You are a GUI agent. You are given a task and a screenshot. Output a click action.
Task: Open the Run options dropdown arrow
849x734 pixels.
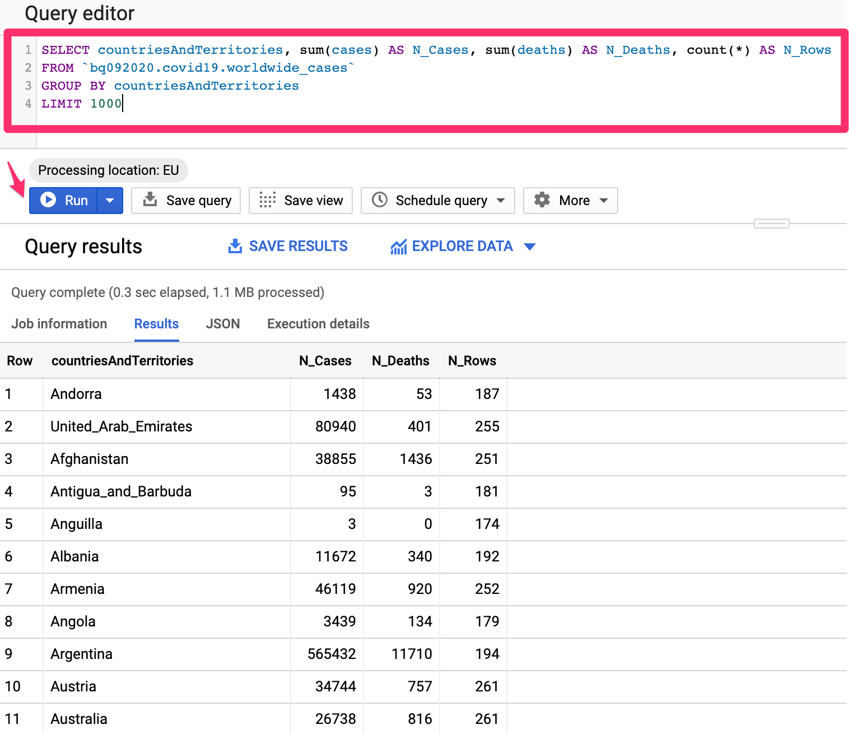[110, 201]
